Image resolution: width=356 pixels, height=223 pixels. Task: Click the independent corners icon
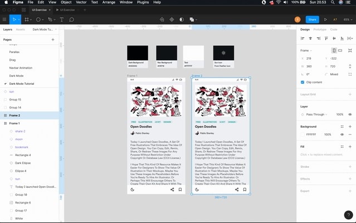(350, 74)
